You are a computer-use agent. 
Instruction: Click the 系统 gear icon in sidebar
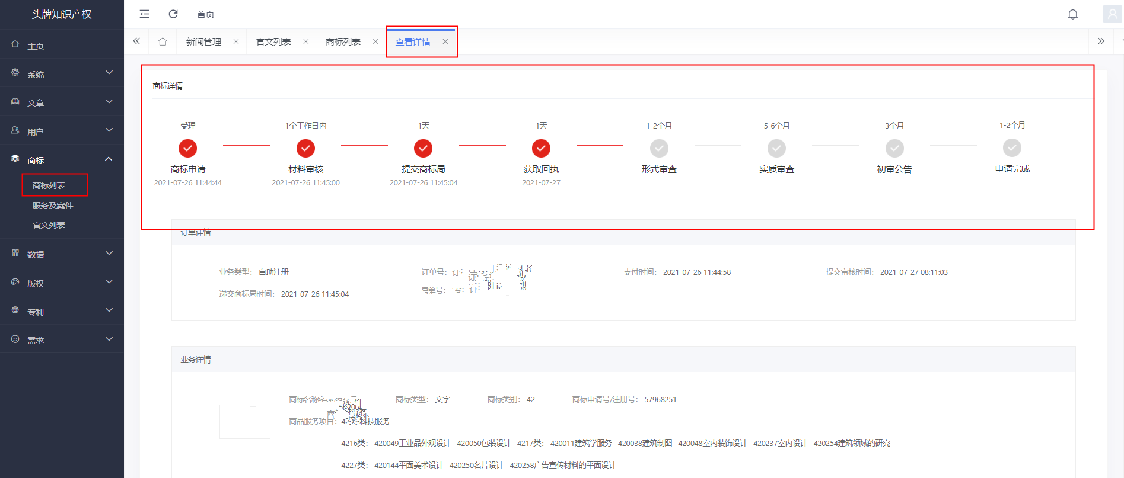click(x=15, y=73)
